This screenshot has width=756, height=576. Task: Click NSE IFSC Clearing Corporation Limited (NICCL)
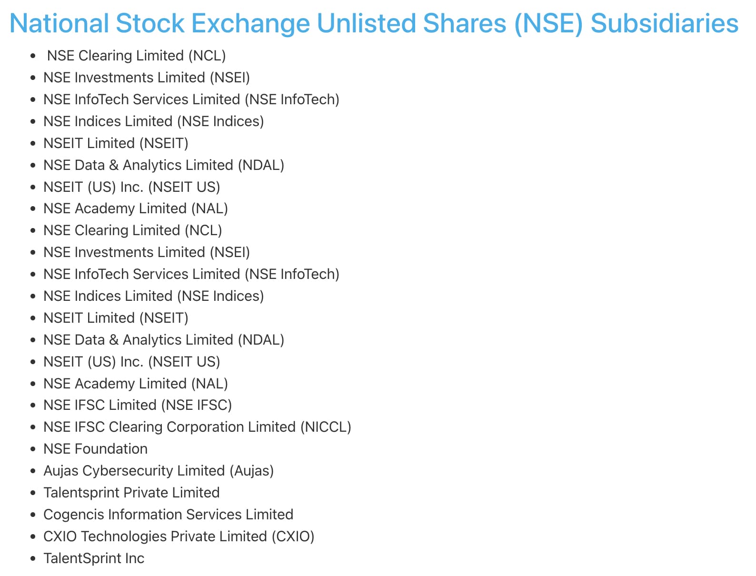pos(197,427)
